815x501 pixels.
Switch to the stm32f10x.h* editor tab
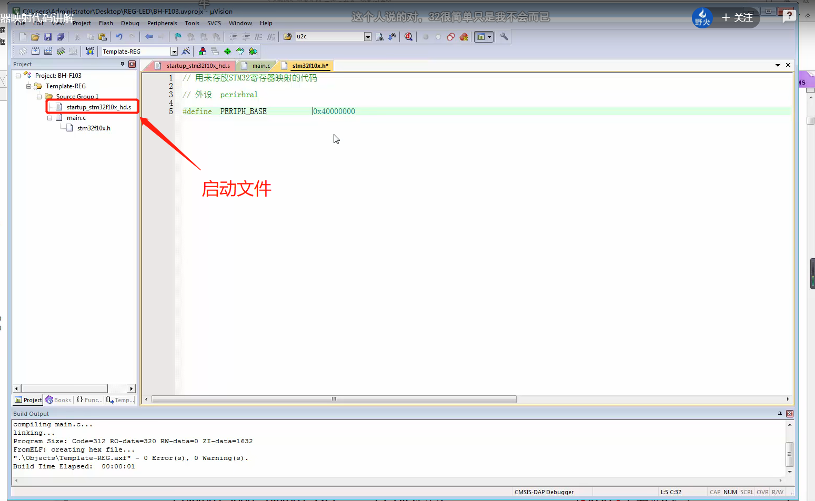tap(305, 66)
